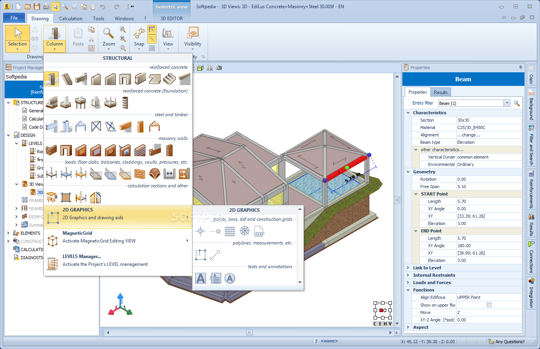Open the 3D EDITOR contextual tab

[171, 19]
